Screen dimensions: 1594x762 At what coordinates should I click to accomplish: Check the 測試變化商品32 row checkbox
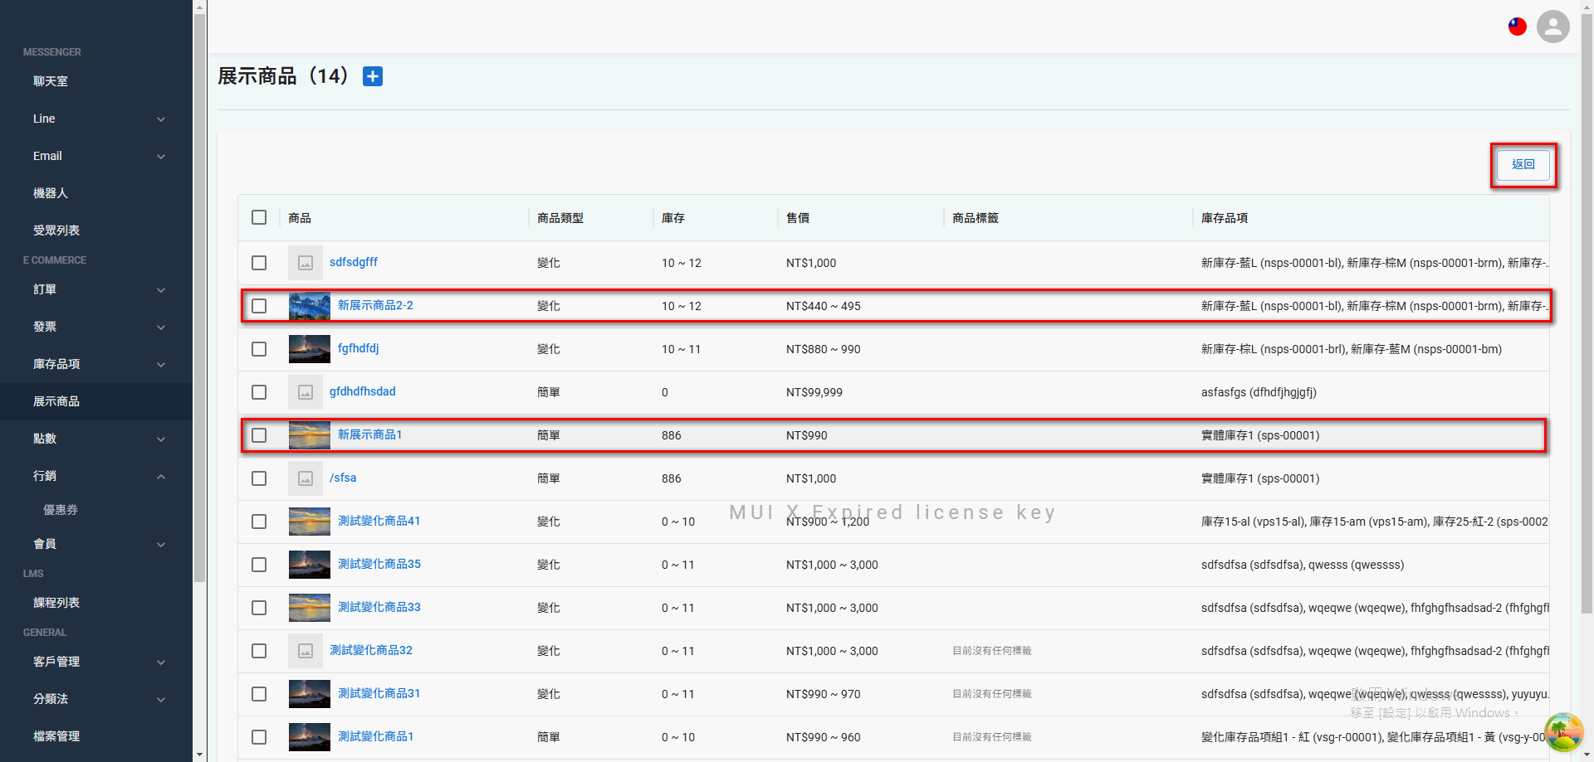click(x=259, y=651)
